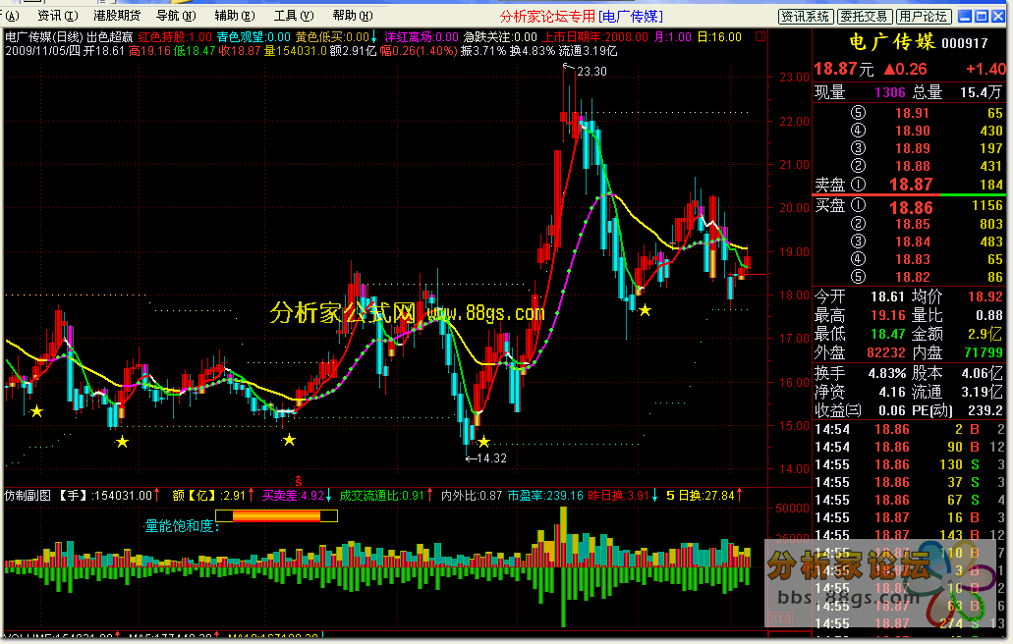The image size is (1013, 644).
Task: Open the 辅助(E) menu
Action: [x=235, y=16]
